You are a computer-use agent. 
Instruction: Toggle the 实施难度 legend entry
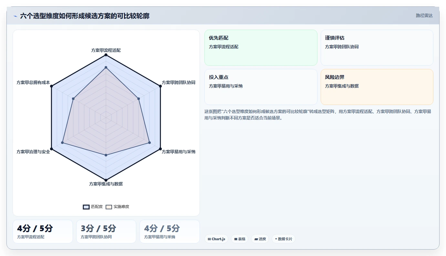(118, 207)
